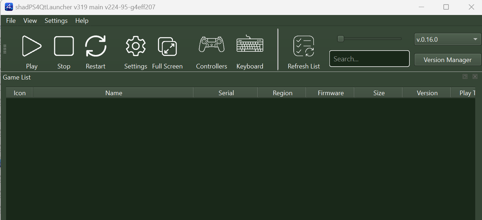482x220 pixels.
Task: Open the View menu
Action: click(30, 21)
